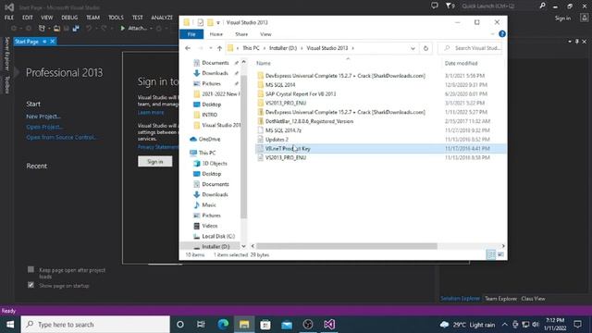Check Keep page open after project loads
The image size is (592, 333).
(31, 269)
